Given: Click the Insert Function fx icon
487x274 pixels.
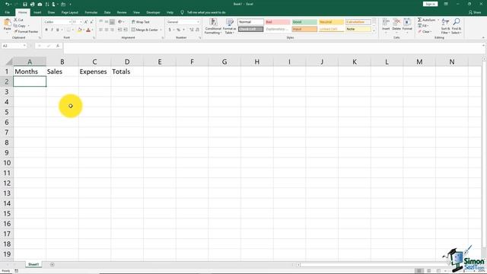Looking at the screenshot, I should [58, 46].
